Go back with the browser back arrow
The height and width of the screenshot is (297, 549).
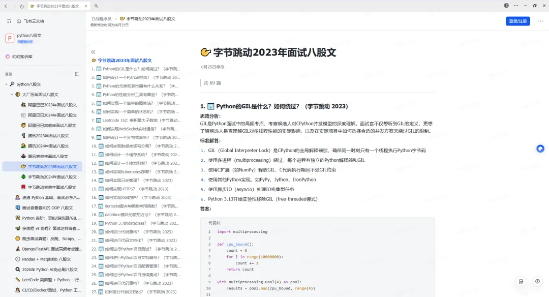tap(6, 6)
